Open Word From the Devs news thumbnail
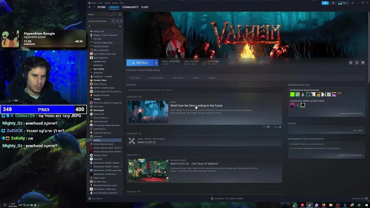 (148, 112)
